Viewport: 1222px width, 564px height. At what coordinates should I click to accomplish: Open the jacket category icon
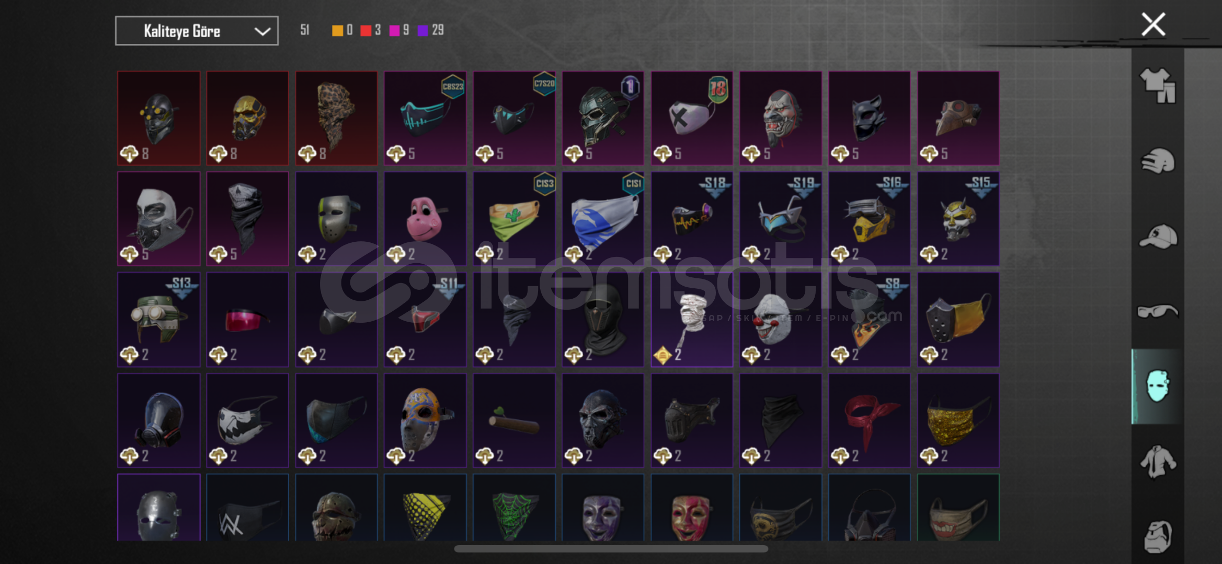1158,462
